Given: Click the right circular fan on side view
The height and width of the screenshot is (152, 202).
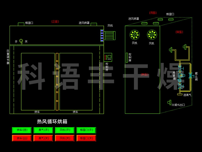Looking at the screenshot, I should tap(152, 35).
